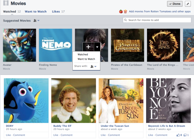Click Under the Tuscan Sun title link
Image resolution: width=194 pixels, height=140 pixels.
coord(115,126)
